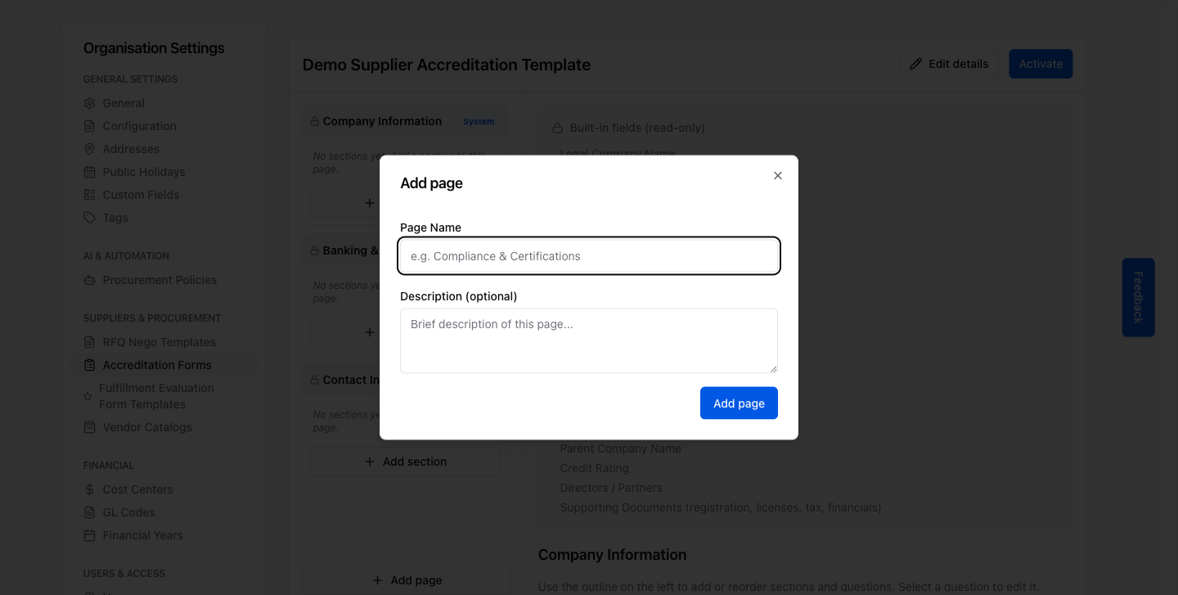Open GL Codes settings

128,512
